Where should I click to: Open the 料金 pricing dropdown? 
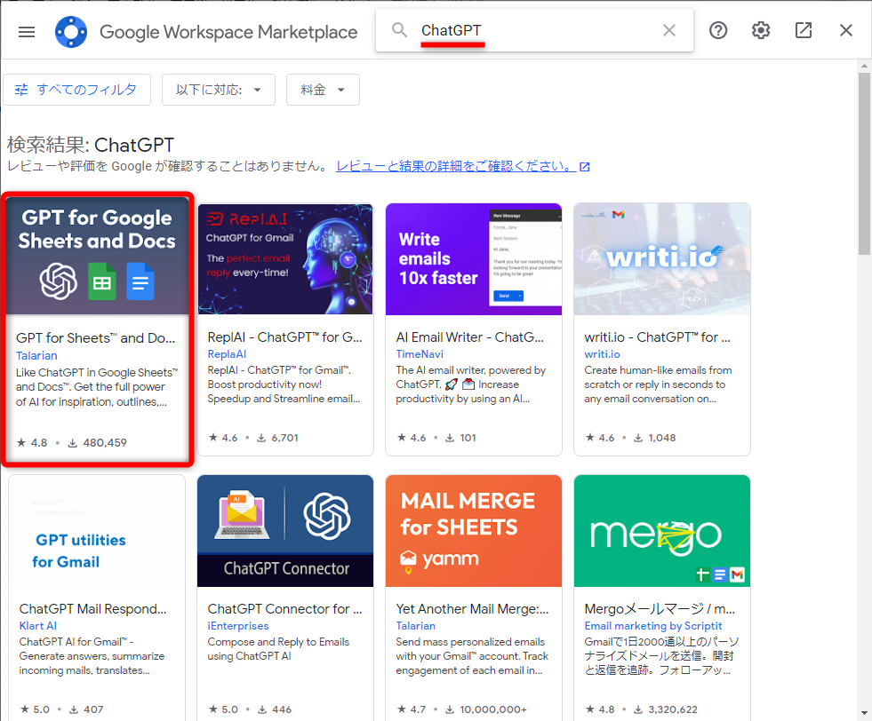(x=322, y=89)
